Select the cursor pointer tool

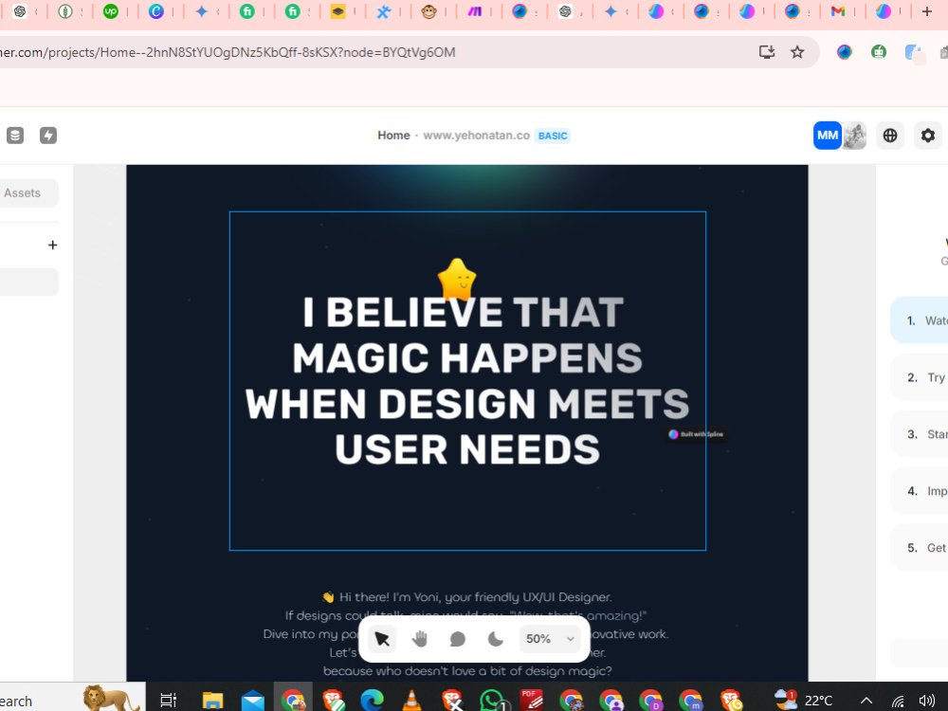(x=382, y=639)
